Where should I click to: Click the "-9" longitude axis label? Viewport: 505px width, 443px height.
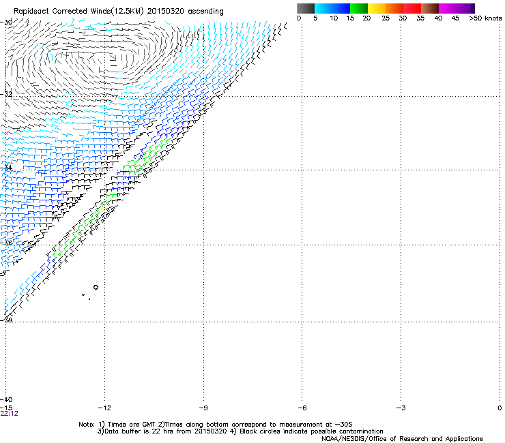pyautogui.click(x=203, y=408)
